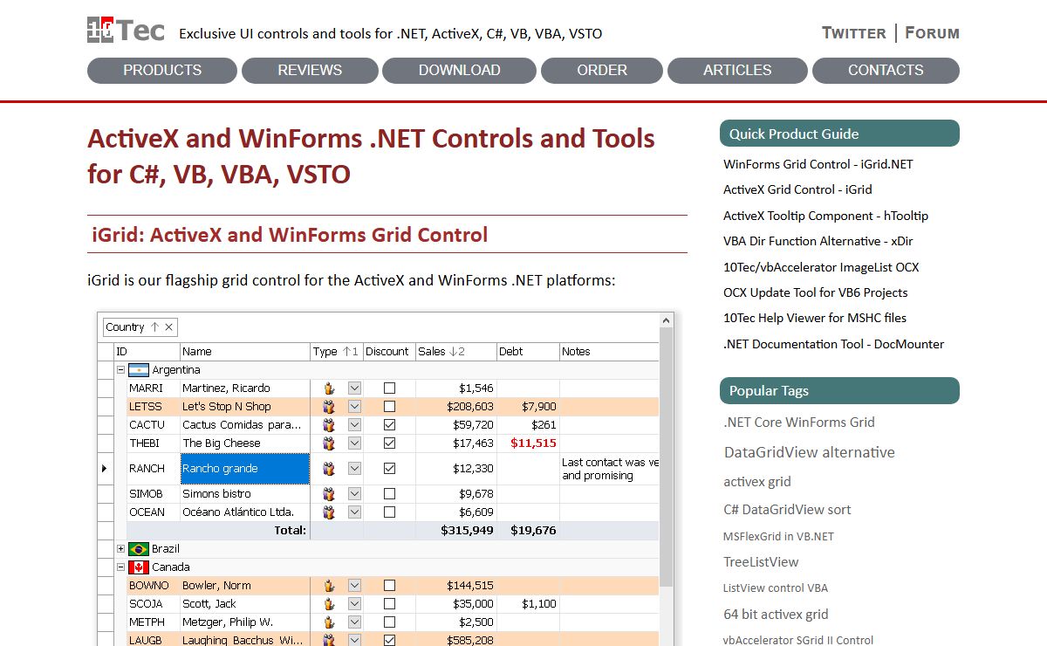Click the type icon in the OCEAN row

329,512
